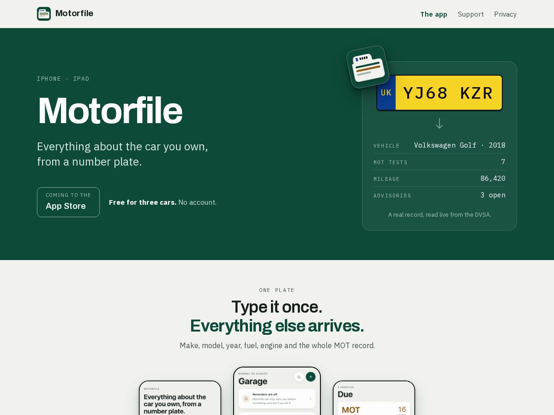Click the MOT due card in Due screen
Screen dimensions: 554x415
click(x=374, y=409)
